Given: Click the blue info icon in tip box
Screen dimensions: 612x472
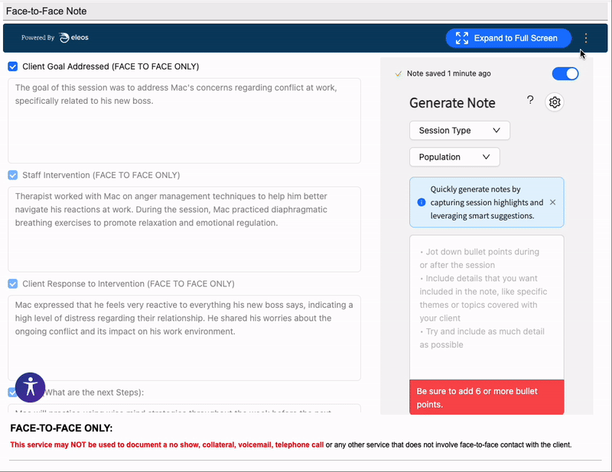Looking at the screenshot, I should (x=422, y=202).
